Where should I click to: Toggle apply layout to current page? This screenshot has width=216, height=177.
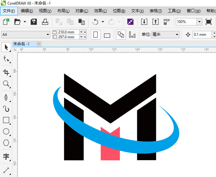click(x=132, y=35)
